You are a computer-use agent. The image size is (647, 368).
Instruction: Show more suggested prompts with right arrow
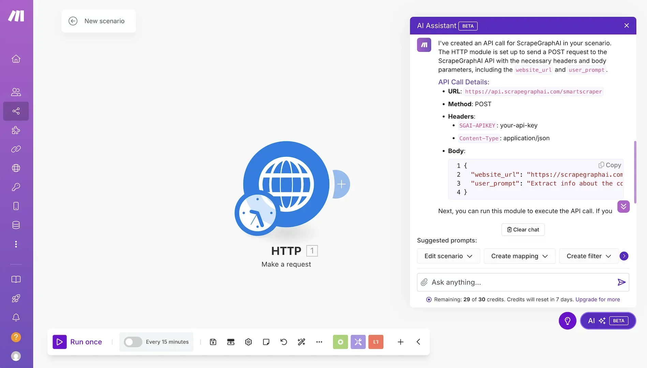(x=624, y=256)
